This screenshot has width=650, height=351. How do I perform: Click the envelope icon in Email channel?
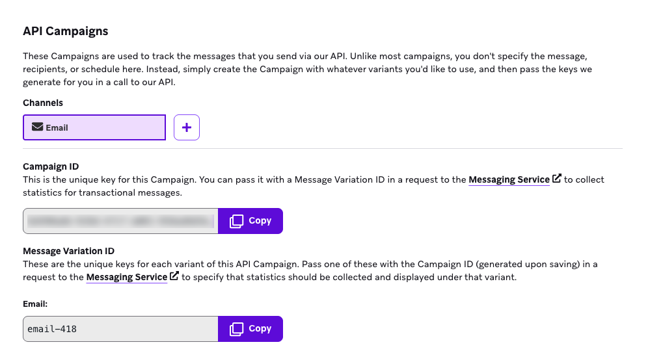[38, 127]
